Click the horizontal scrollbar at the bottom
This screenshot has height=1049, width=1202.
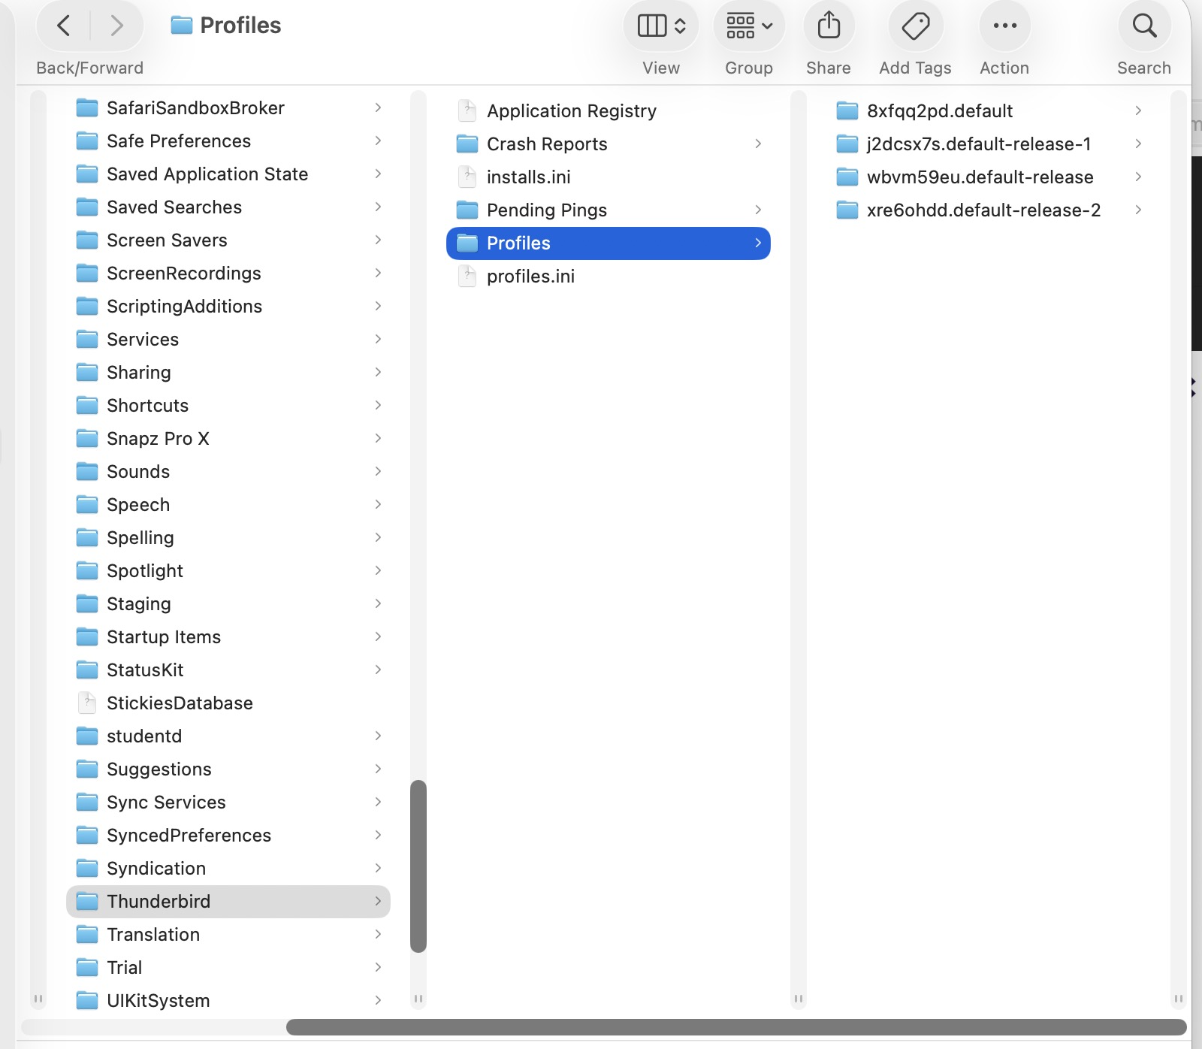736,1027
